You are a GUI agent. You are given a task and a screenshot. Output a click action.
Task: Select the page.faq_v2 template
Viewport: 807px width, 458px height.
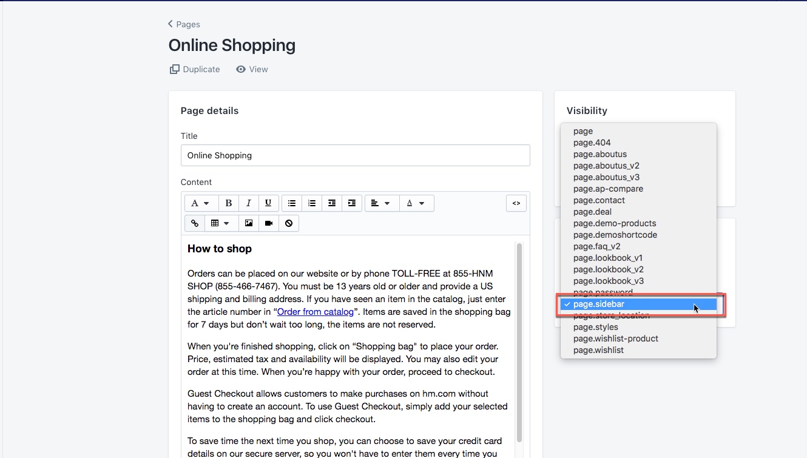click(x=638, y=246)
